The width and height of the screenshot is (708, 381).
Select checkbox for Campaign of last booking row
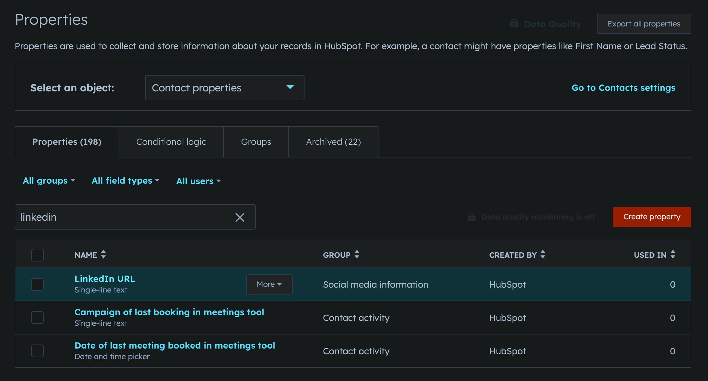[x=37, y=317]
